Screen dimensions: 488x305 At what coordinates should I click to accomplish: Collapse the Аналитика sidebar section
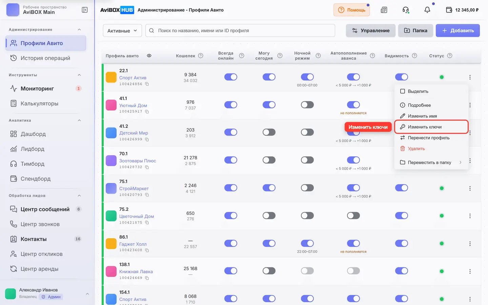(79, 120)
